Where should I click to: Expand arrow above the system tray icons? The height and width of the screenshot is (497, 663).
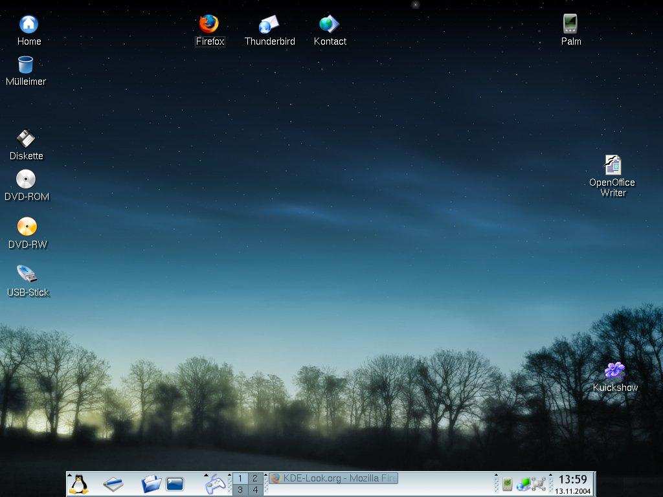(x=497, y=475)
